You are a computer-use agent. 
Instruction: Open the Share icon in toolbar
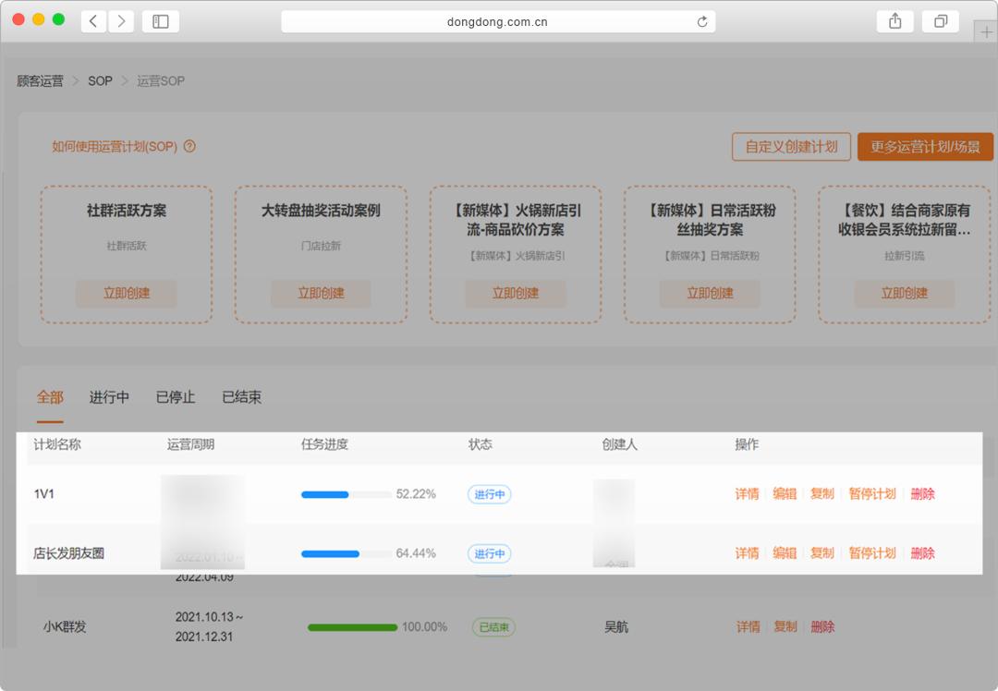point(895,21)
